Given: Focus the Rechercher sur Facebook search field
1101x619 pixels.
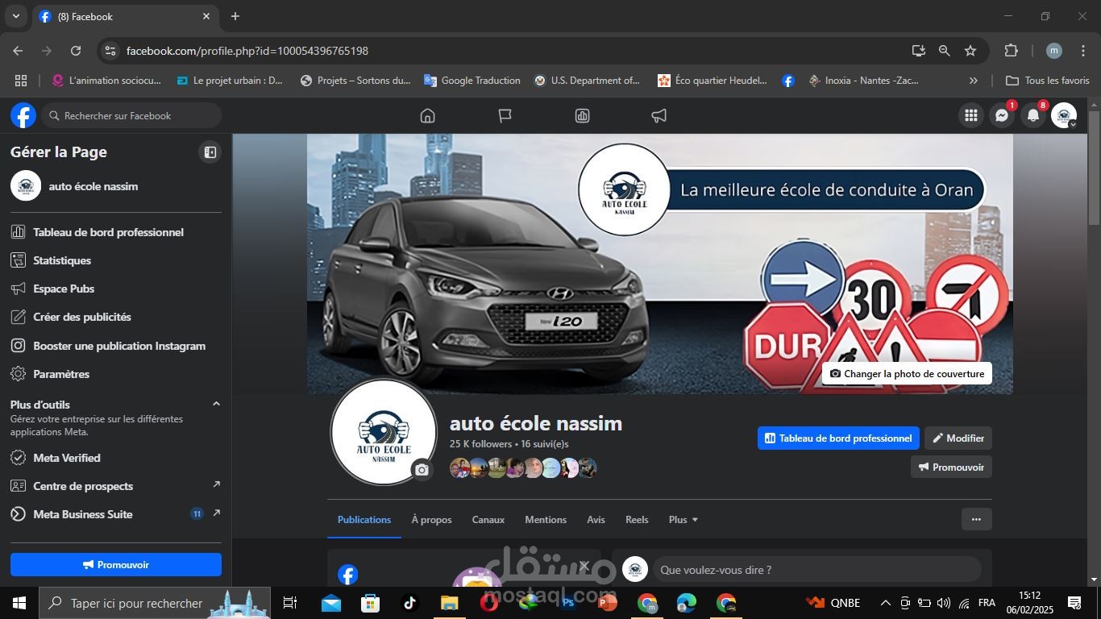Looking at the screenshot, I should [x=131, y=116].
